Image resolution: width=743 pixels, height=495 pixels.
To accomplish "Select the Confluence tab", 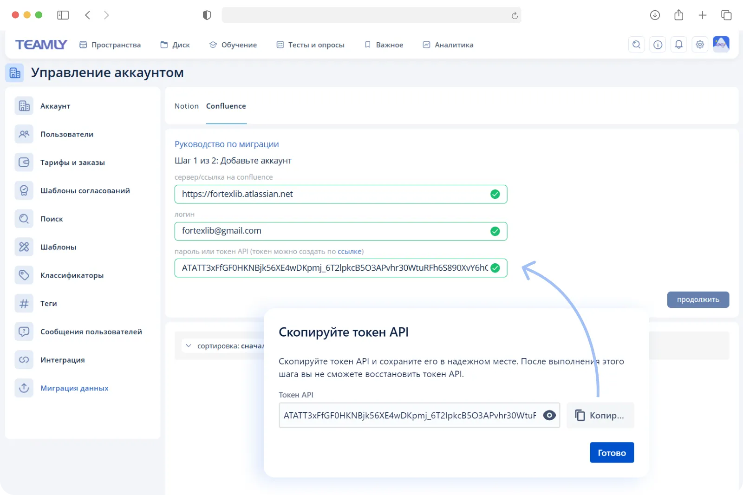I will tap(226, 106).
